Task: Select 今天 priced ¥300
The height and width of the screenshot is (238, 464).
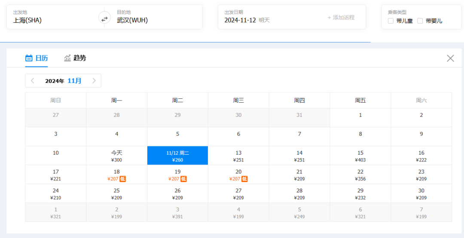Action: coord(116,156)
